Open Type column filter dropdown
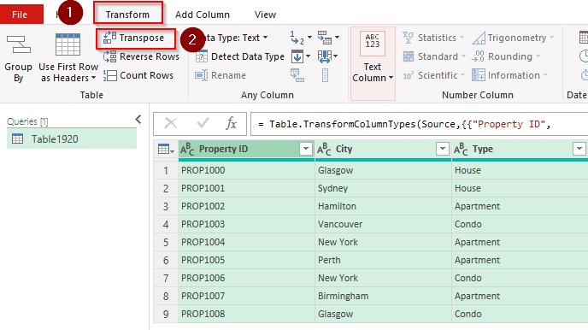 click(579, 149)
